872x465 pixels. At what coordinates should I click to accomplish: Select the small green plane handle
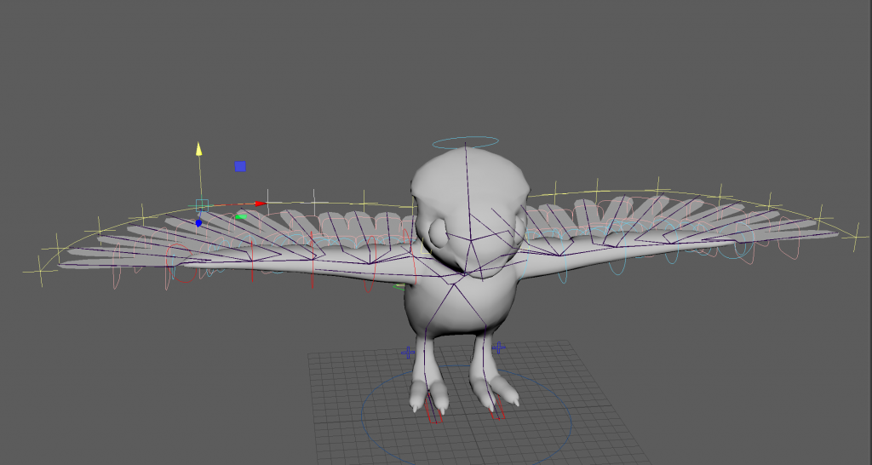[x=240, y=217]
